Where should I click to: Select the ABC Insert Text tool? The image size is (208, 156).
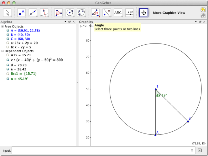click(x=118, y=13)
